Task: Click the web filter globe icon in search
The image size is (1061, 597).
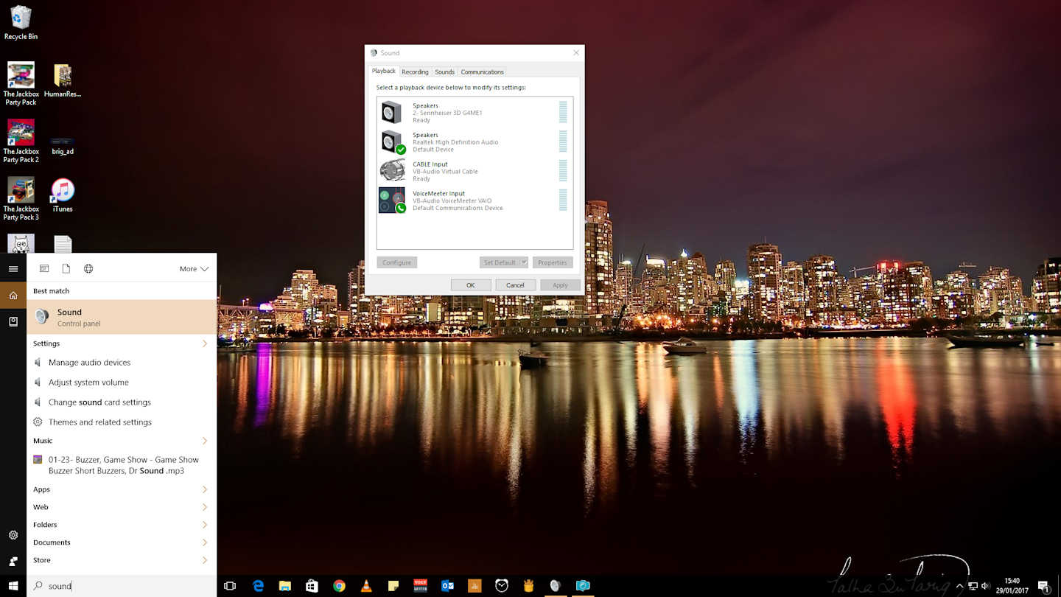Action: [88, 269]
